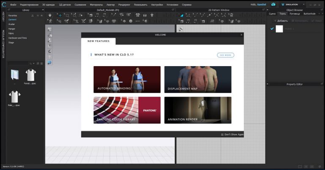Open the Pantone Color Library feature card

[127, 110]
